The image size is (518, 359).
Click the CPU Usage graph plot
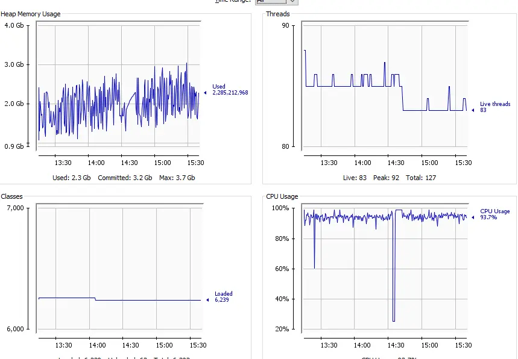click(385, 268)
